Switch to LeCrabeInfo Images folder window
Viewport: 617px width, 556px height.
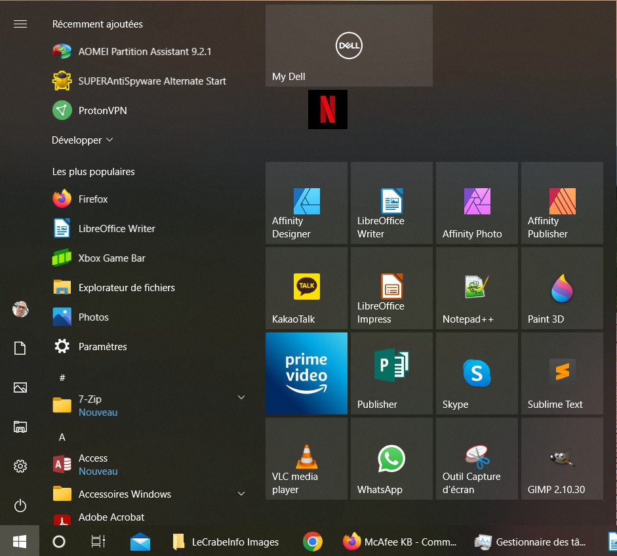point(226,542)
